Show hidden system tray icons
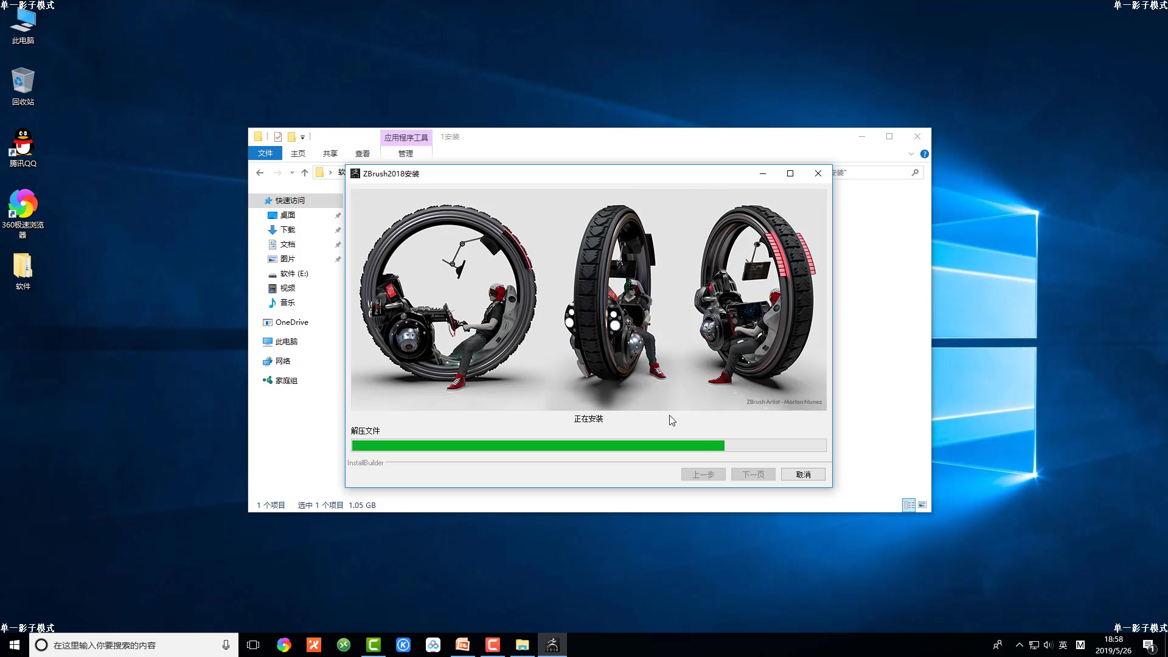 coord(1019,645)
